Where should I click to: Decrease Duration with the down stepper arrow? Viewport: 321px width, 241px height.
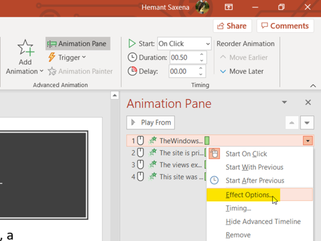[x=202, y=61]
